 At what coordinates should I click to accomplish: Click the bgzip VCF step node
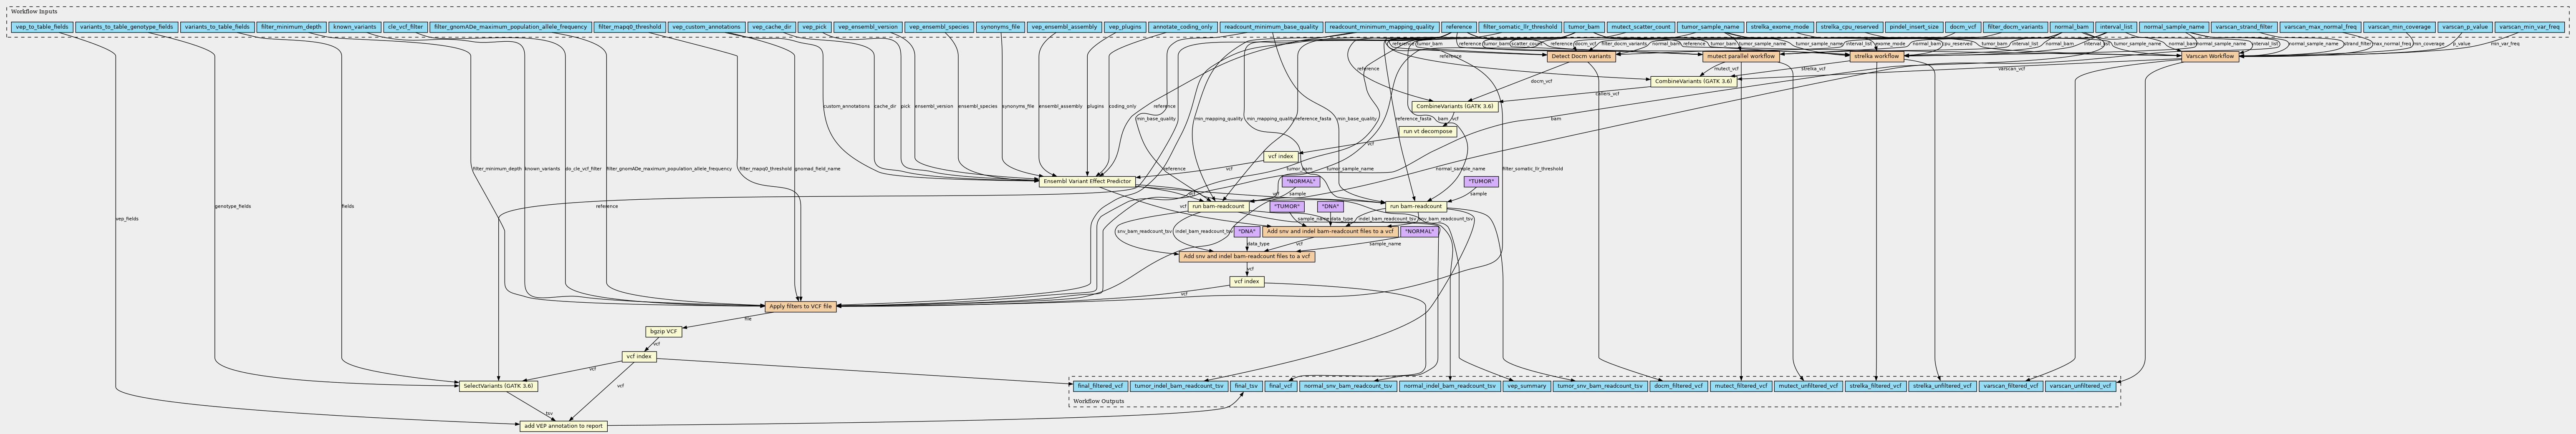(664, 332)
